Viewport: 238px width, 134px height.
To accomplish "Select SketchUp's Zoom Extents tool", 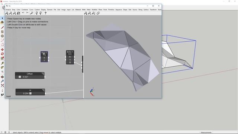I will coord(2,85).
